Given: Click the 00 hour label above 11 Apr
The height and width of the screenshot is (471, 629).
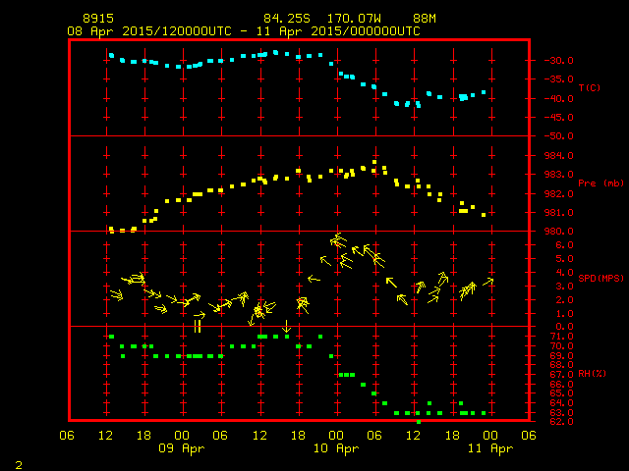Looking at the screenshot, I should coord(490,436).
